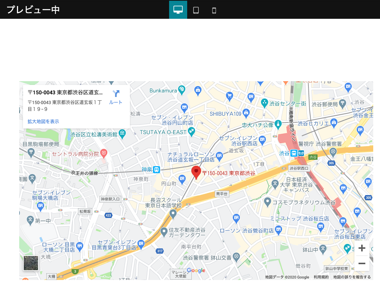
Task: Switch to satellite imagery thumbnail
Action: 31,263
